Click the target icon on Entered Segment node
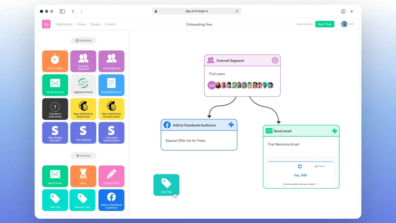The image size is (396, 223). pos(275,60)
